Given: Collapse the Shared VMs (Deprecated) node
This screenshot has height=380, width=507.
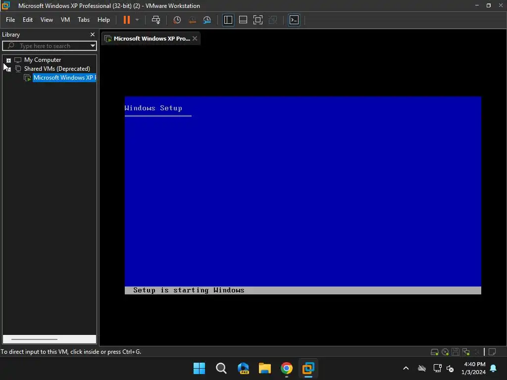Looking at the screenshot, I should click(9, 69).
